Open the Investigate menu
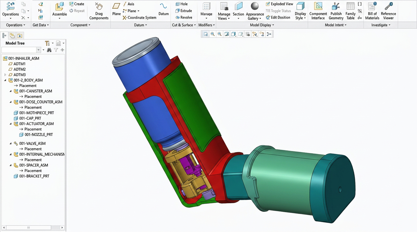The width and height of the screenshot is (417, 232). (380, 25)
